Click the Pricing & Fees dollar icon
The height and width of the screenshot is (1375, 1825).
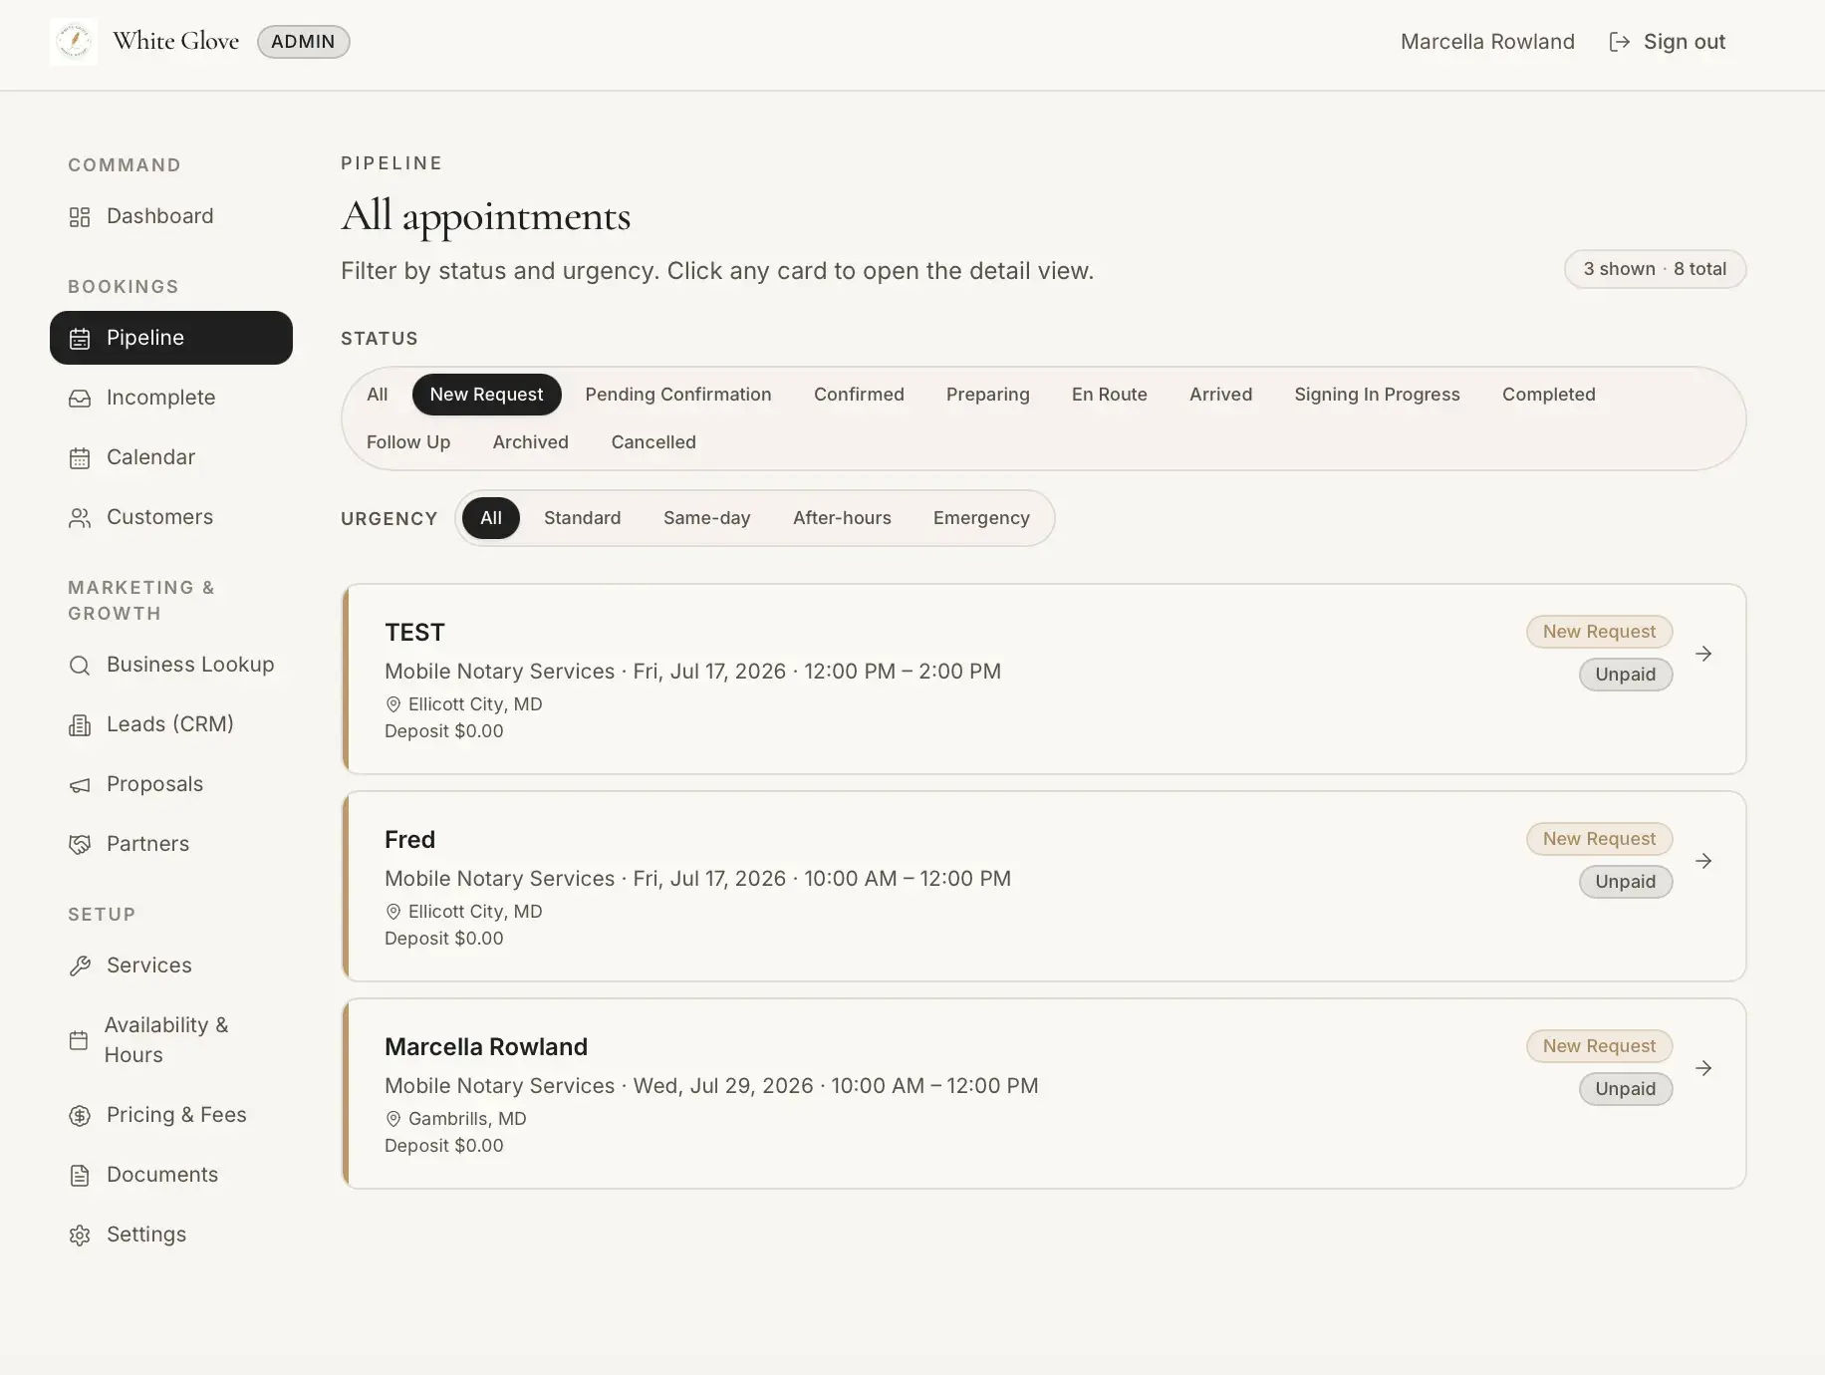[x=80, y=1116]
